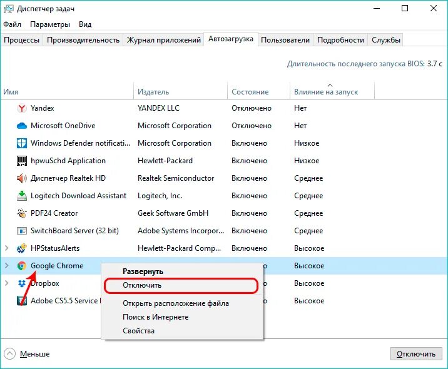Click the Dropbox icon
The height and width of the screenshot is (369, 448).
point(22,283)
